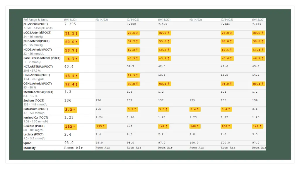Viewport: 300px width, 169px height.
Task: Select the flagged Potassium 3.0 result
Action: click(x=164, y=109)
